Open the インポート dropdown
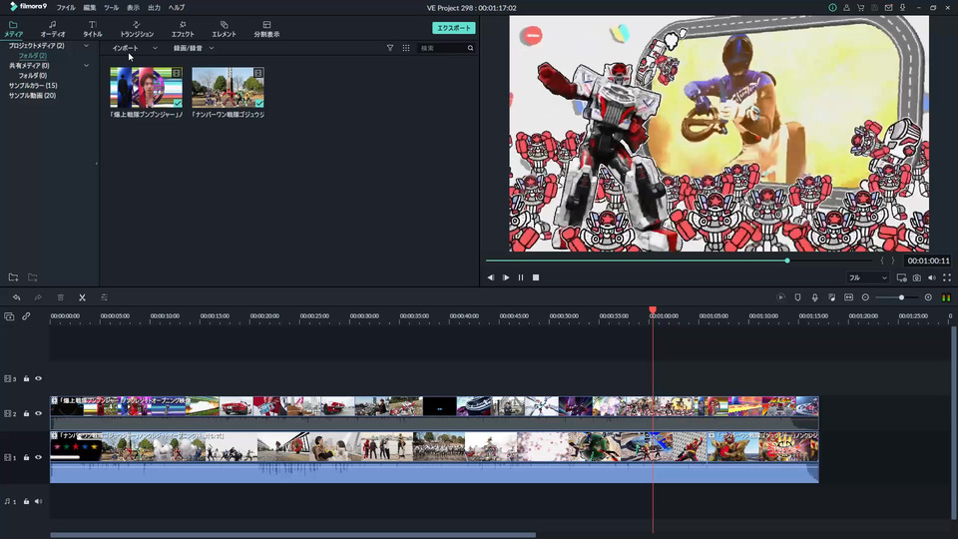Image resolution: width=958 pixels, height=539 pixels. point(134,48)
